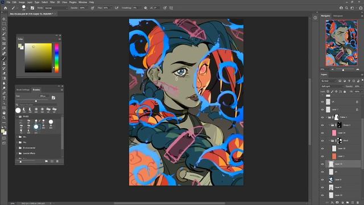This screenshot has width=364, height=205.
Task: Toggle visibility of the Folder group
Action: click(322, 117)
